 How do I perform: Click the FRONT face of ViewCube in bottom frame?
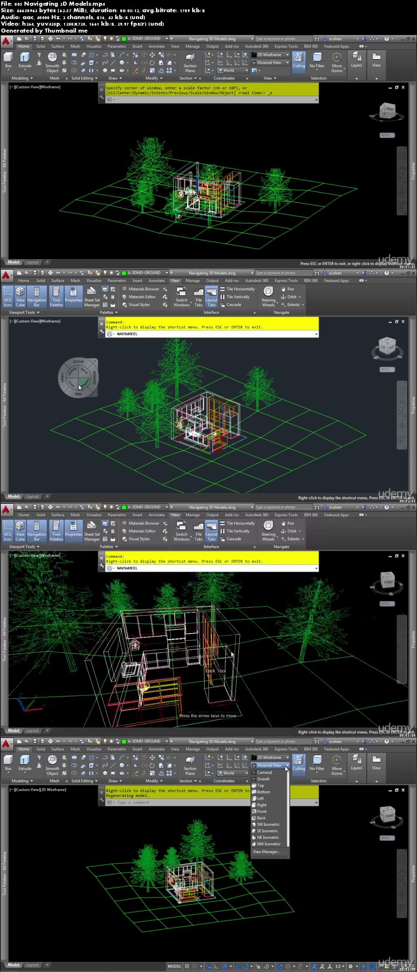[389, 816]
